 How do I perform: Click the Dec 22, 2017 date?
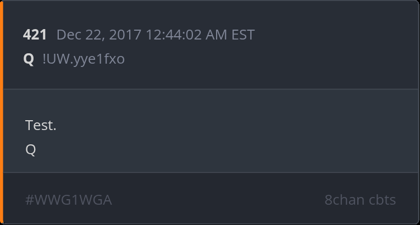[x=99, y=35]
